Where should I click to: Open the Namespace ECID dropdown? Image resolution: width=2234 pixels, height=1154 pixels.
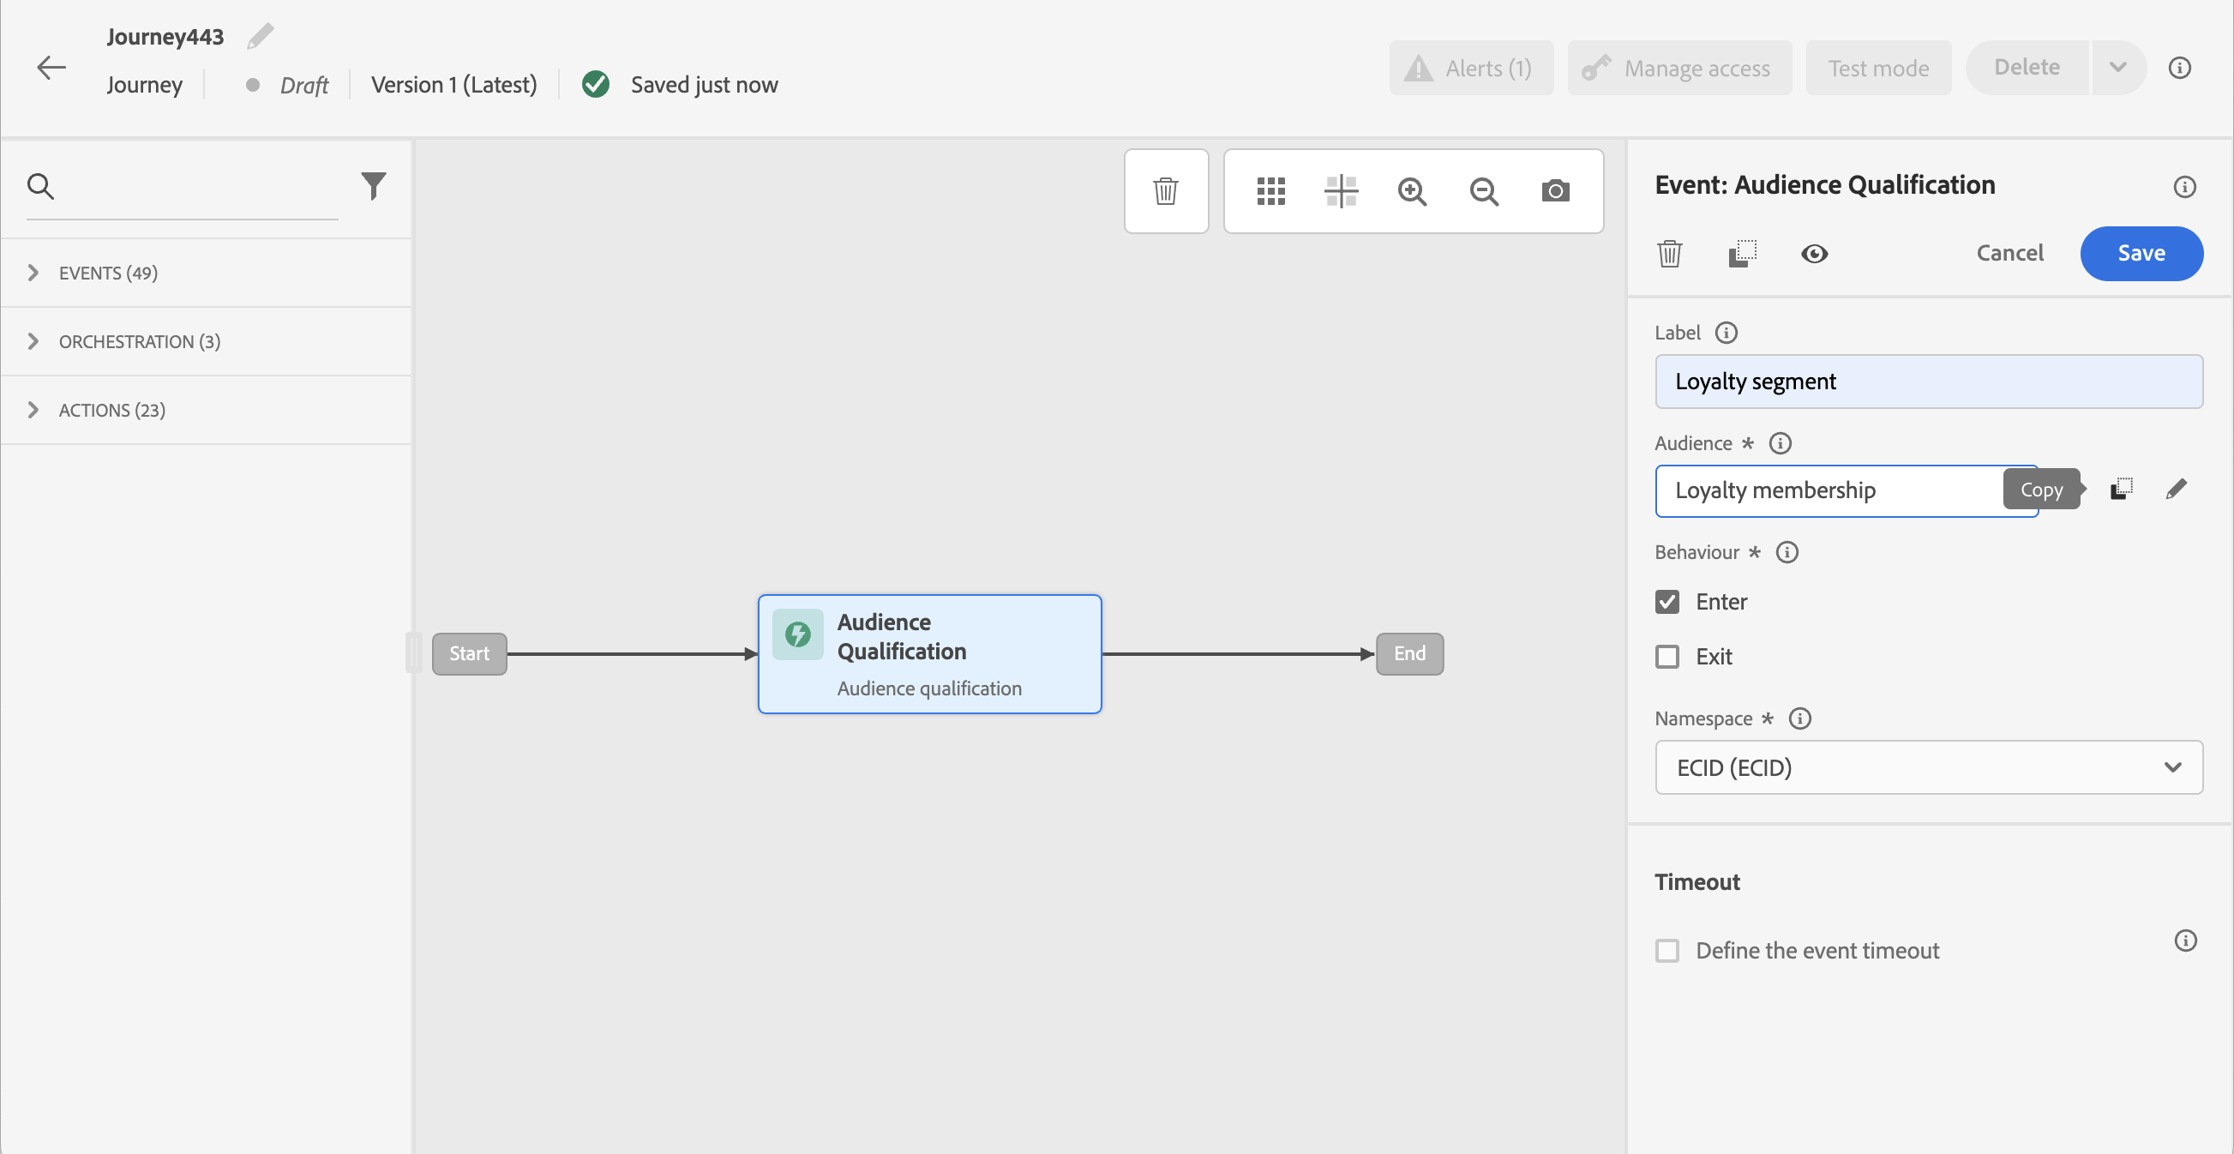pyautogui.click(x=1928, y=767)
